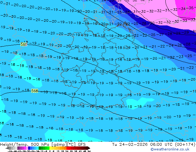This screenshot has width=196, height=152.
Task: Select the yellow swatch in the temperature scale
Action: point(50,148)
